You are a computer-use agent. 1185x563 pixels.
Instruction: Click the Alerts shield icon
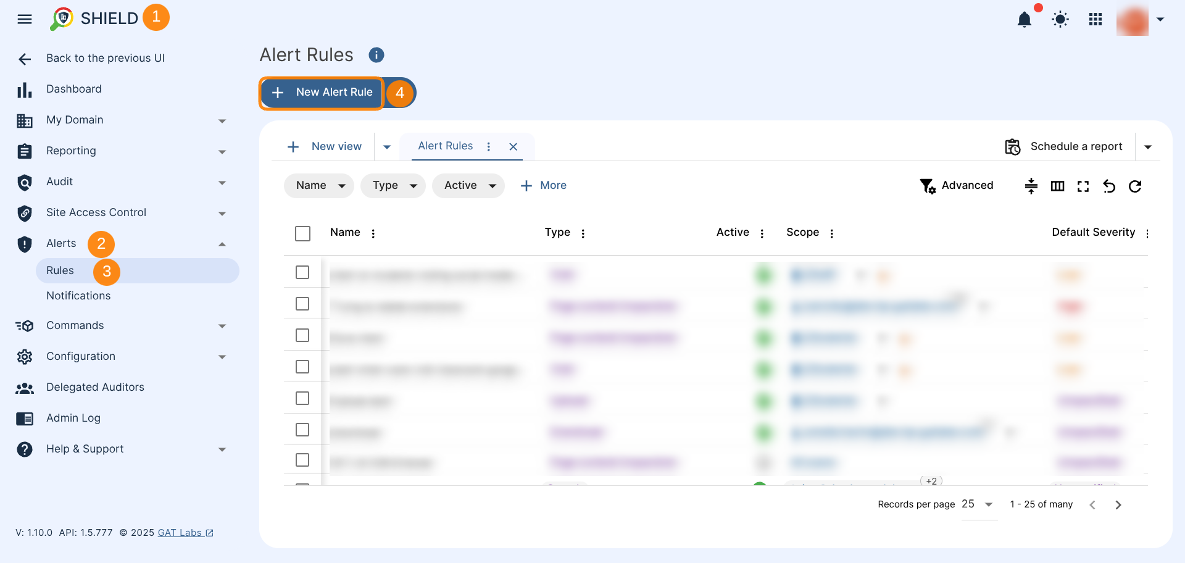point(25,244)
